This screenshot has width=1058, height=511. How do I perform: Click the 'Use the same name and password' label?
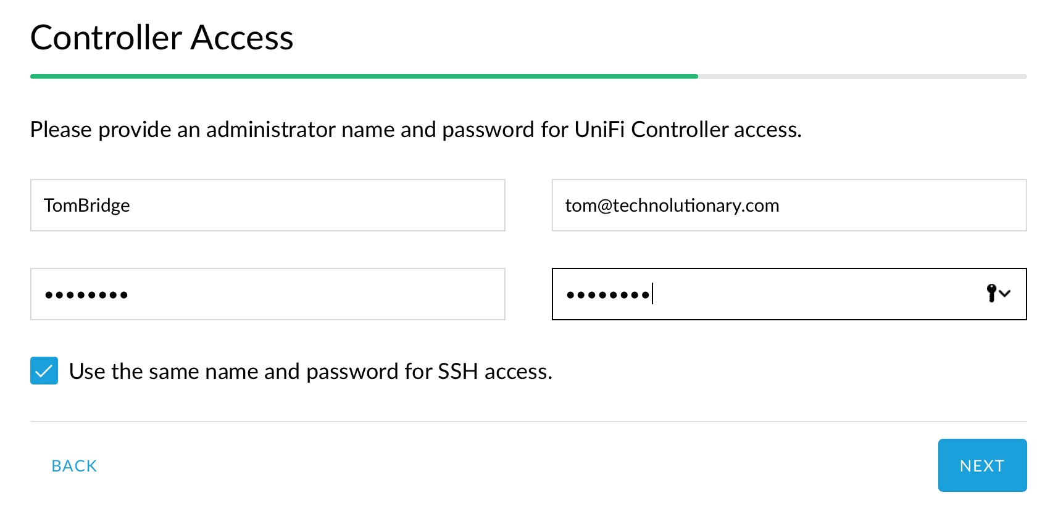tap(247, 372)
